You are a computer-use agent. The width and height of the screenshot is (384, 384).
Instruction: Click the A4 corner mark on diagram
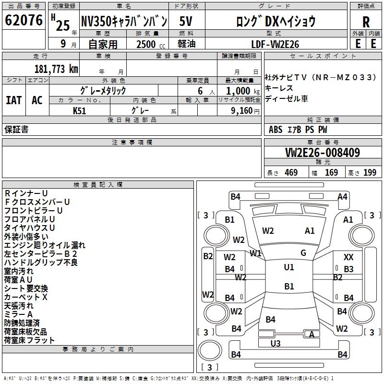(342, 197)
